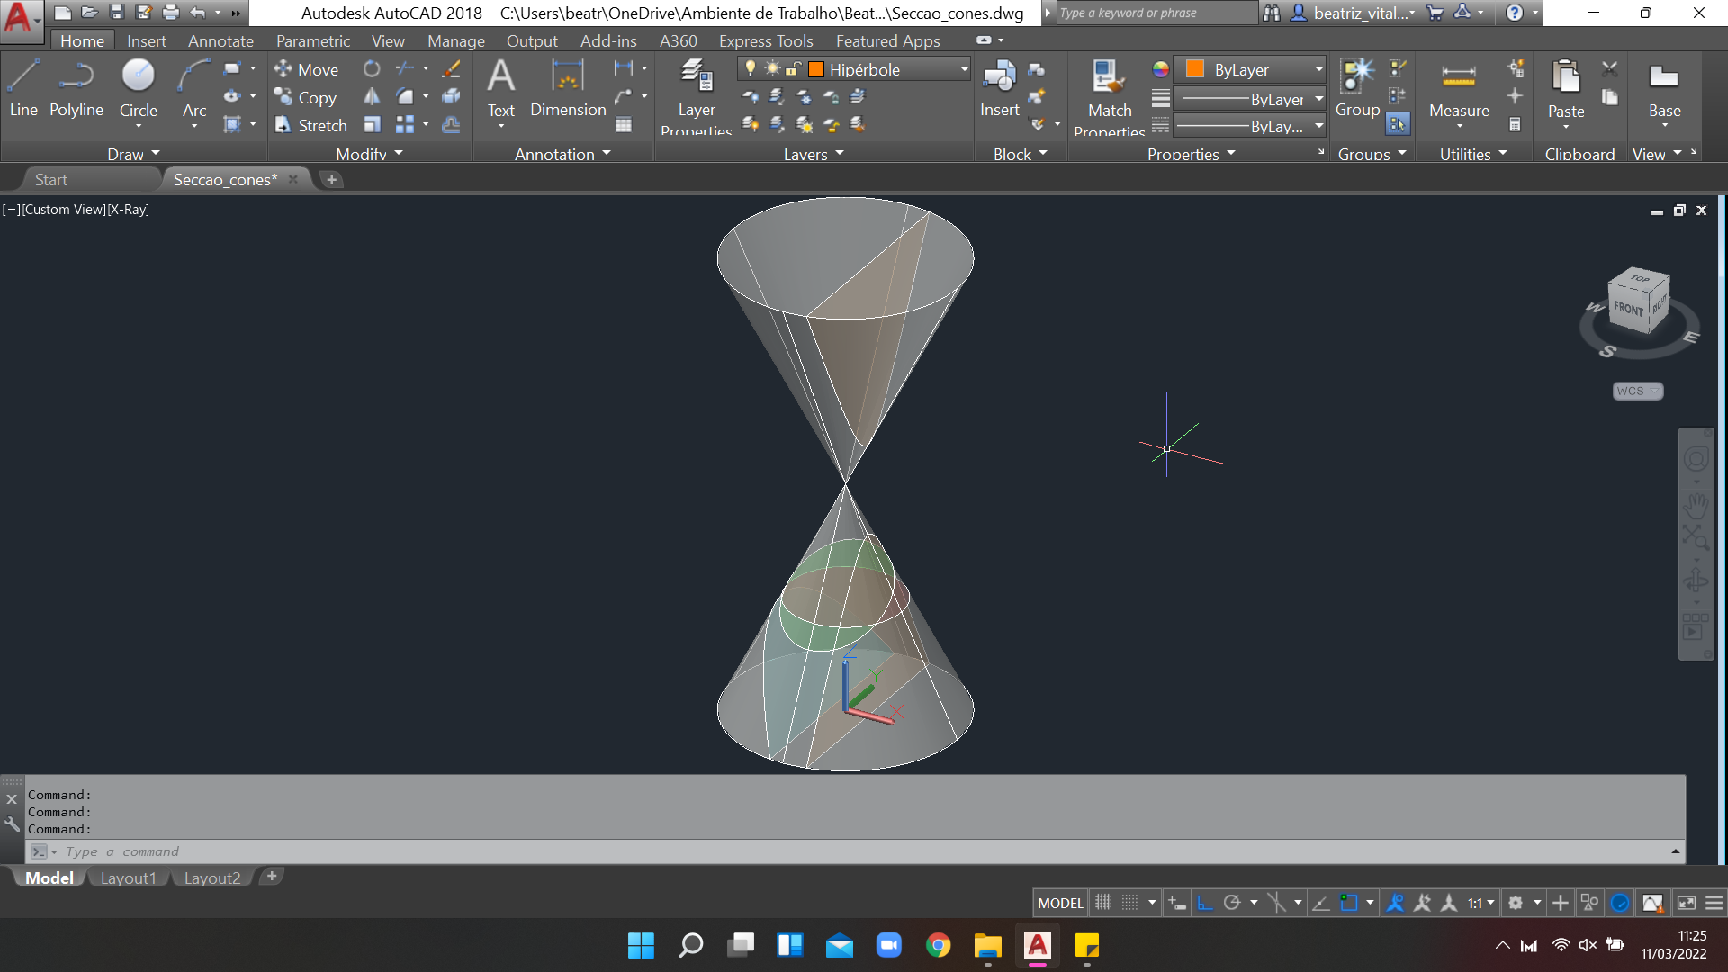Click the Erase tool icon
The image size is (1728, 972).
pos(452,68)
